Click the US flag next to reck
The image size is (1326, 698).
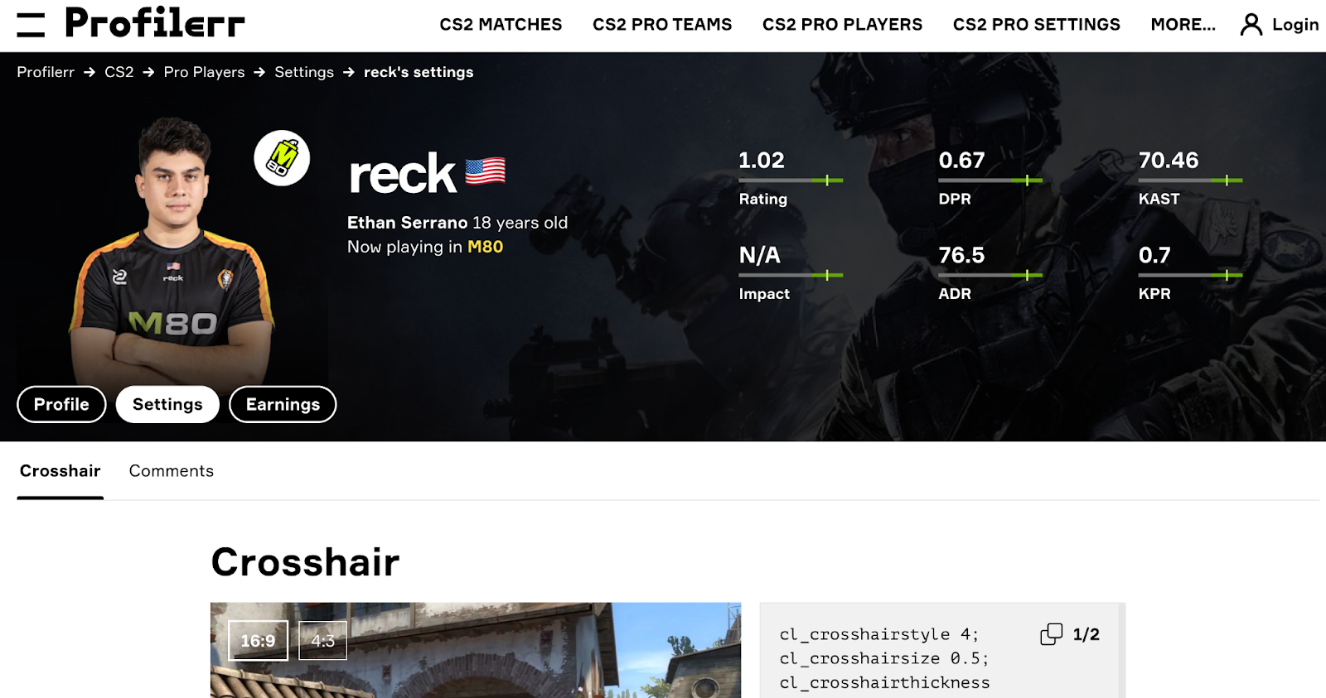pos(485,171)
